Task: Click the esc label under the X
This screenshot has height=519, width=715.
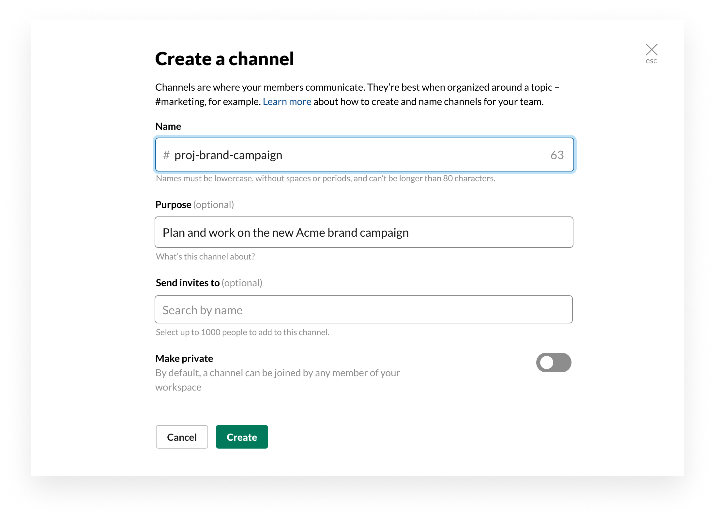Action: click(x=651, y=61)
